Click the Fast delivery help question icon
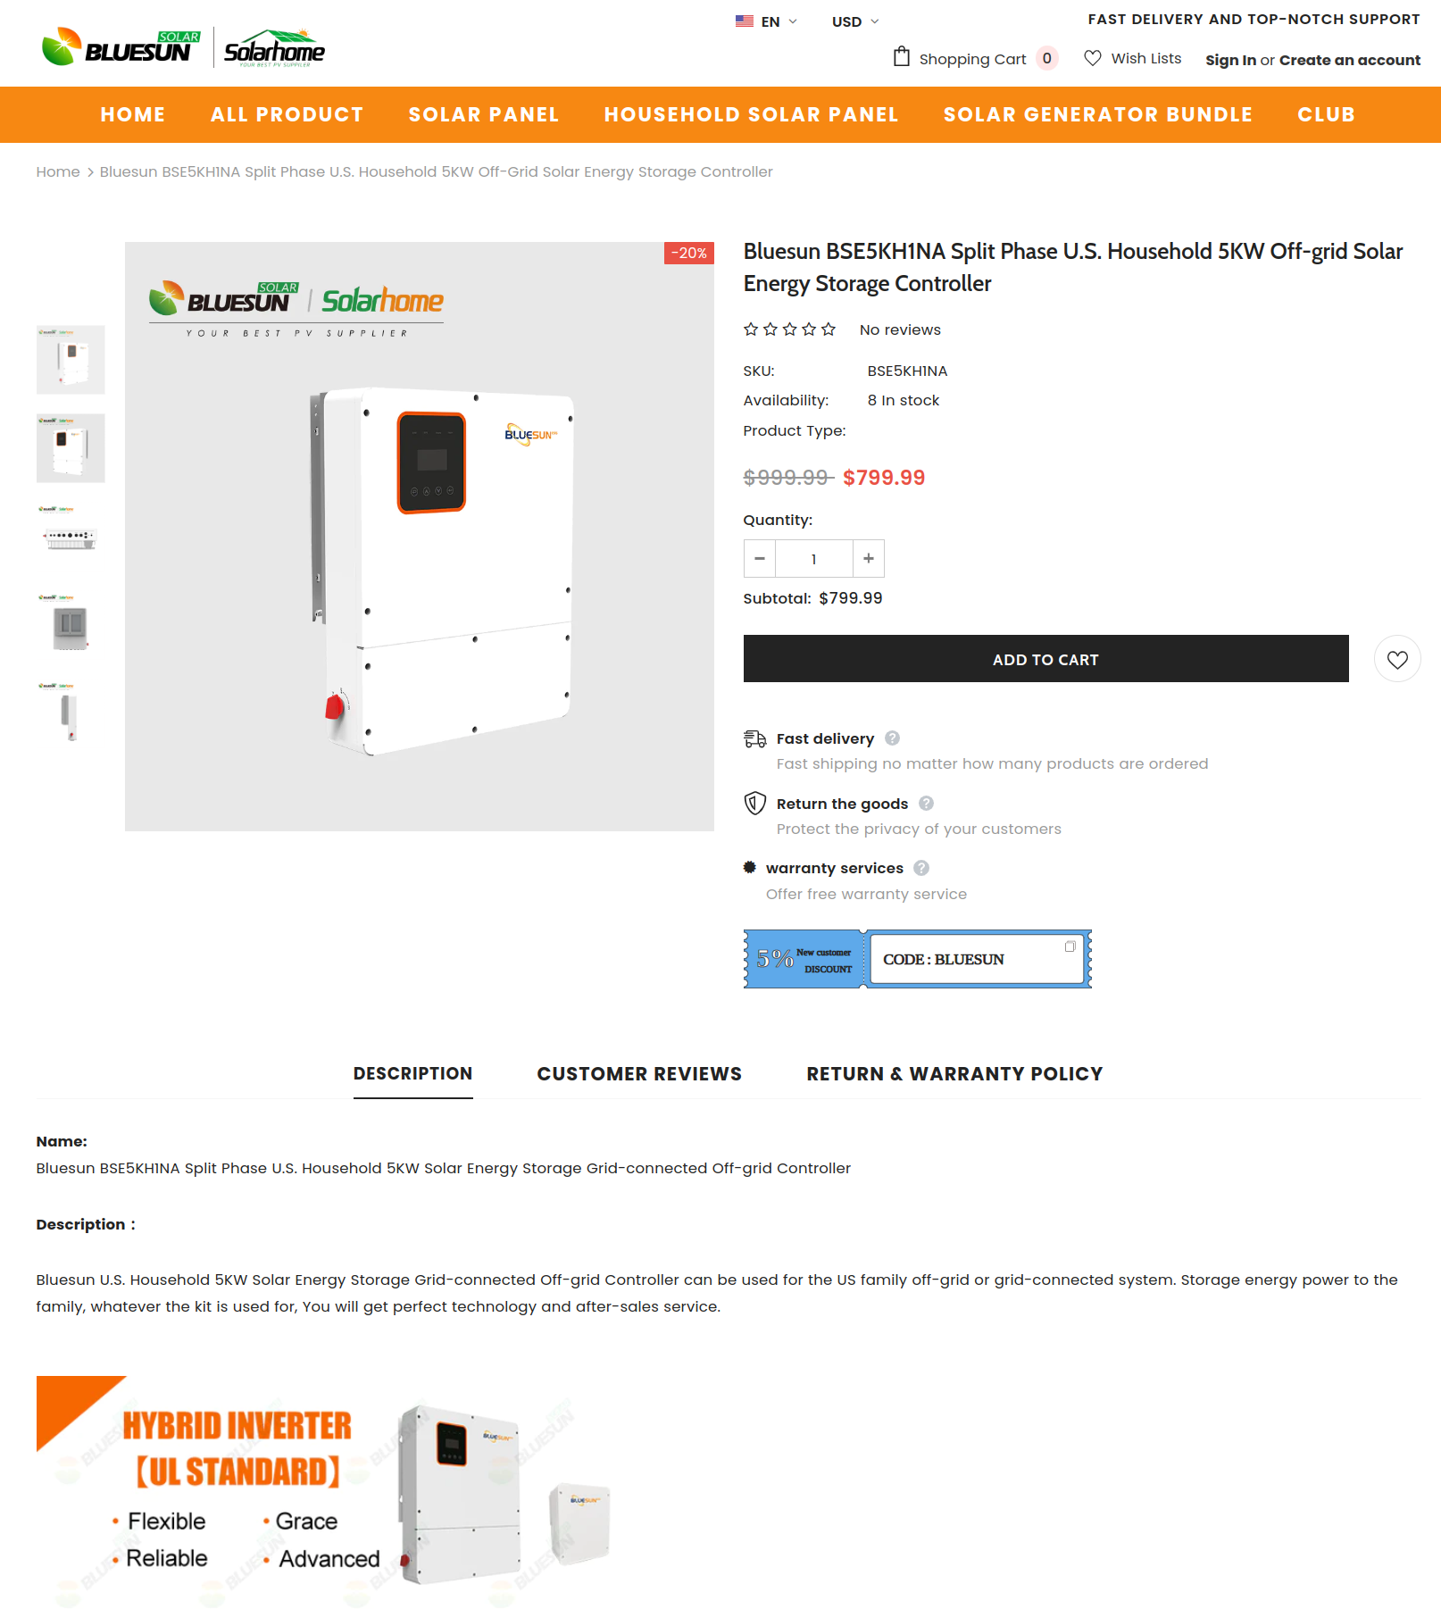Image resolution: width=1441 pixels, height=1609 pixels. pyautogui.click(x=892, y=738)
